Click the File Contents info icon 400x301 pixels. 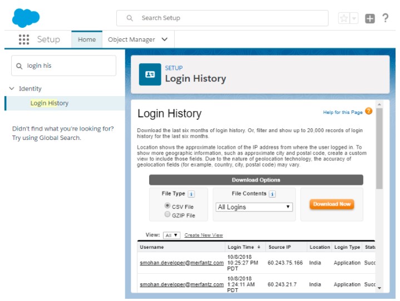point(272,194)
